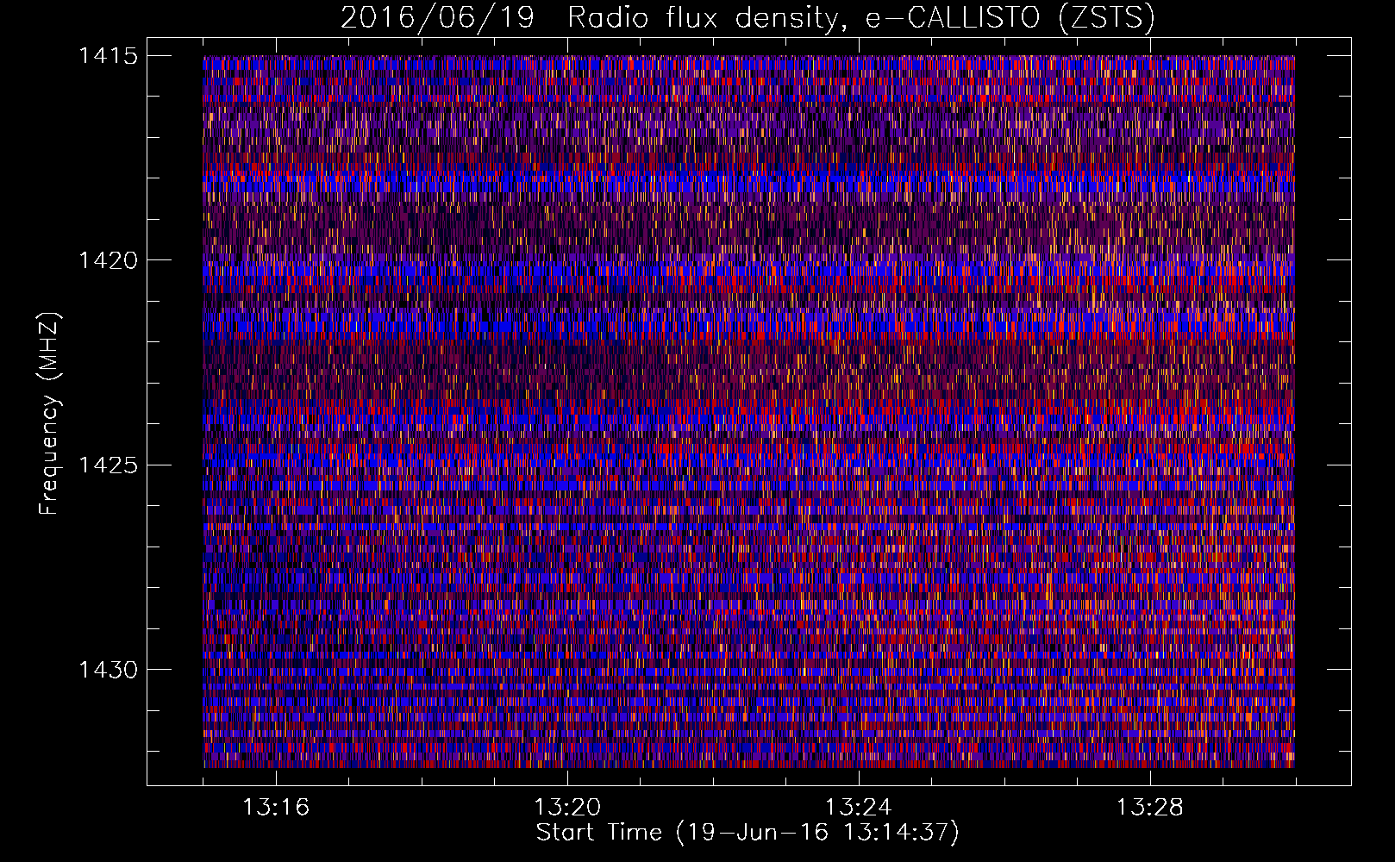Click the 13:28 time axis label
Screen dimensions: 1395x862
pyautogui.click(x=1150, y=808)
